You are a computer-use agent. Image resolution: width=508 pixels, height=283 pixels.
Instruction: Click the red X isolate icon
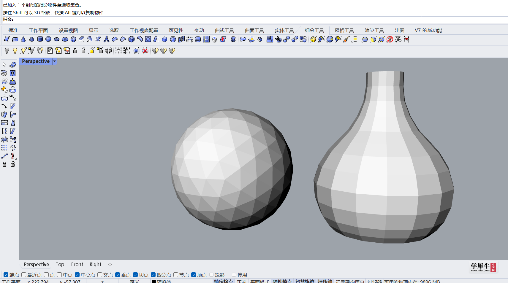(145, 51)
